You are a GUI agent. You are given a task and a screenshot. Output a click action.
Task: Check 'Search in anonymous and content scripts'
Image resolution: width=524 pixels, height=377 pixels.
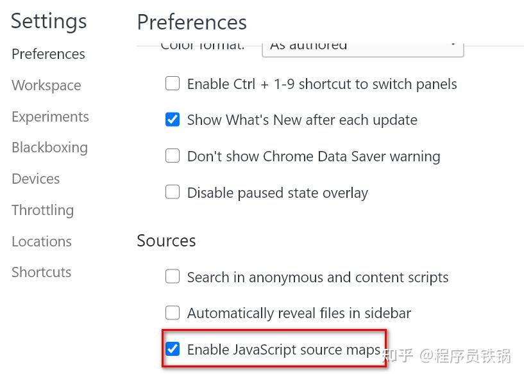tap(172, 277)
